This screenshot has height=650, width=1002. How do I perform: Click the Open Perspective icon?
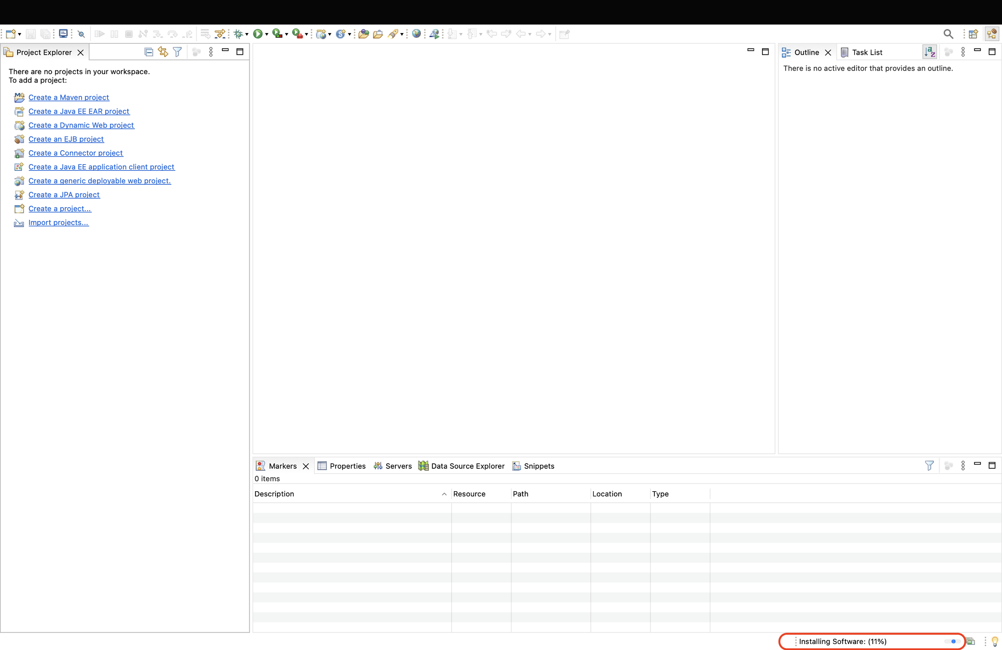point(973,34)
